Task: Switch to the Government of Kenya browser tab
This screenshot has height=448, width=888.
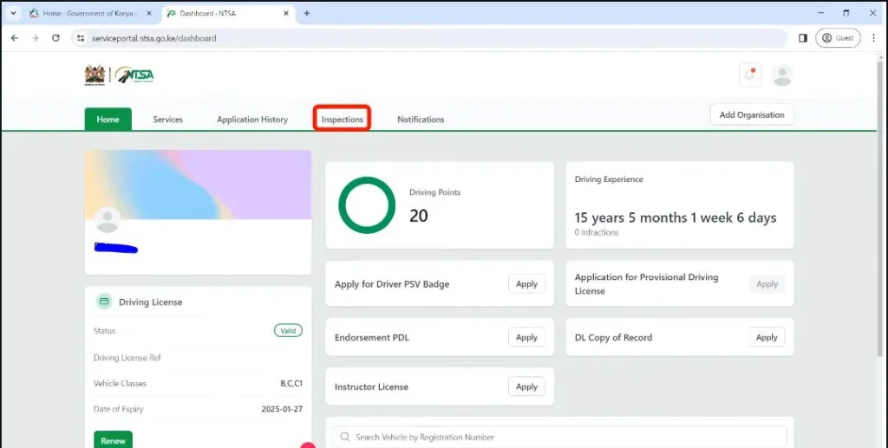Action: 90,13
